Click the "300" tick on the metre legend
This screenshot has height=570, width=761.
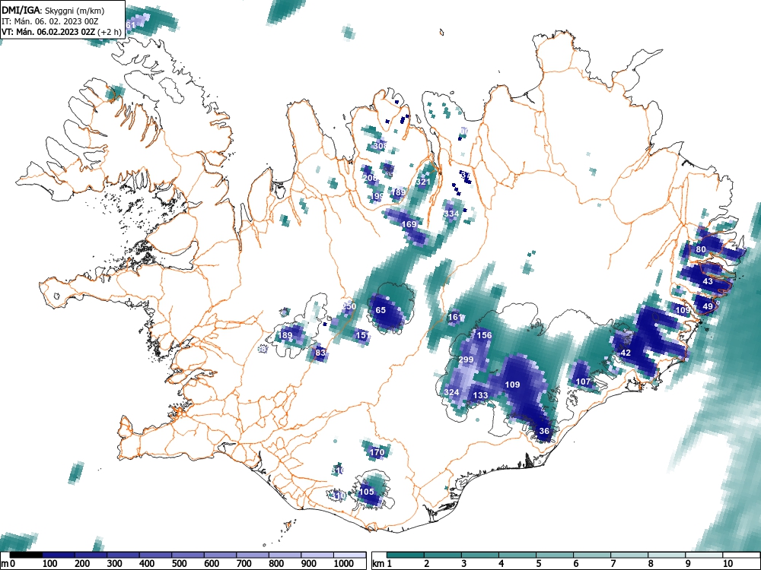(x=115, y=563)
